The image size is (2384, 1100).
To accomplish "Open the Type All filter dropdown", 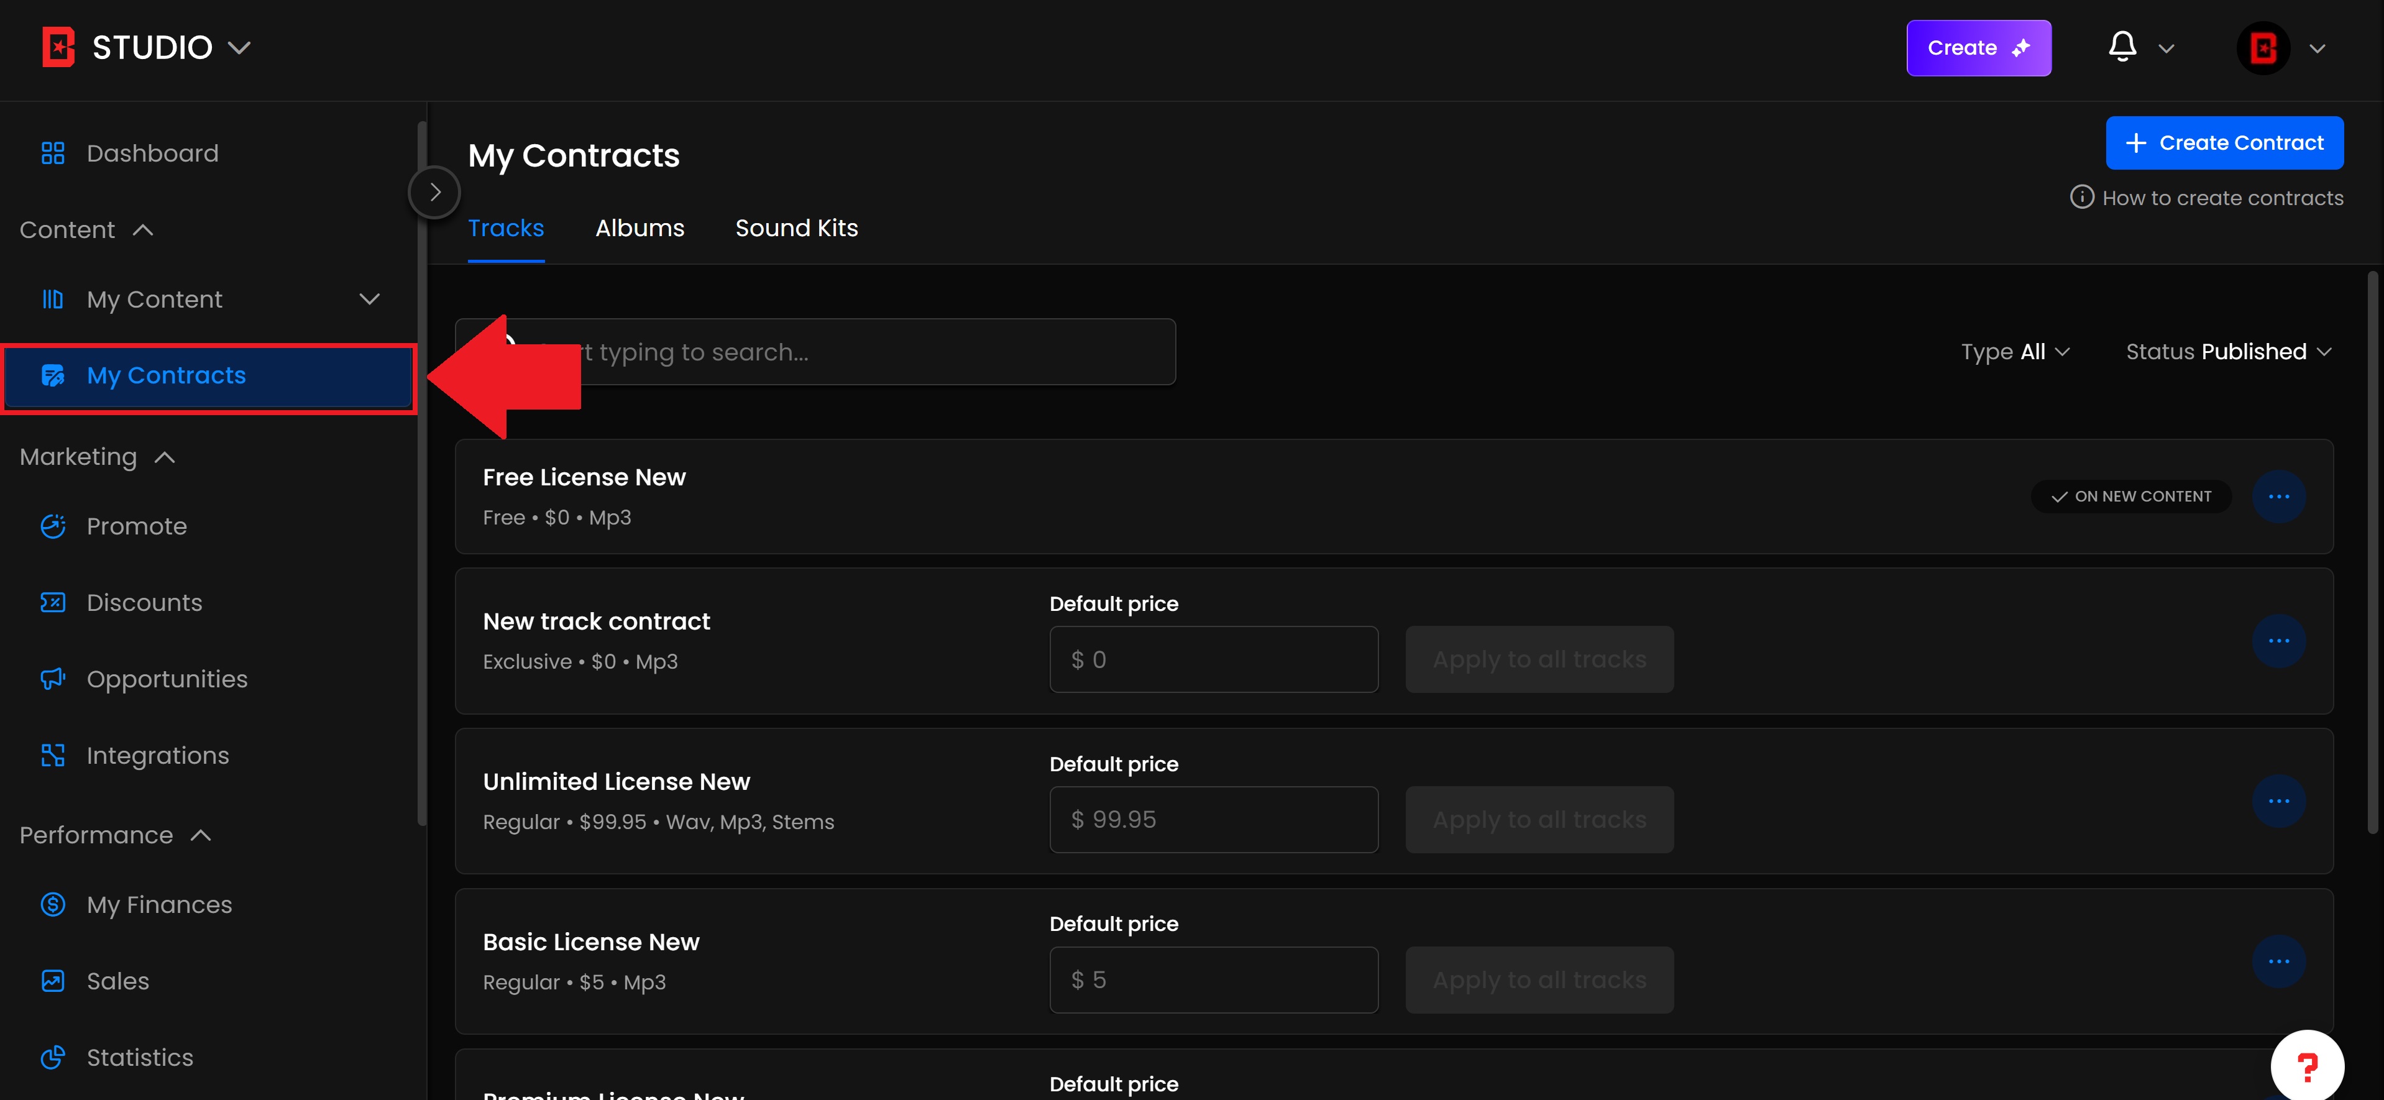I will click(2015, 352).
